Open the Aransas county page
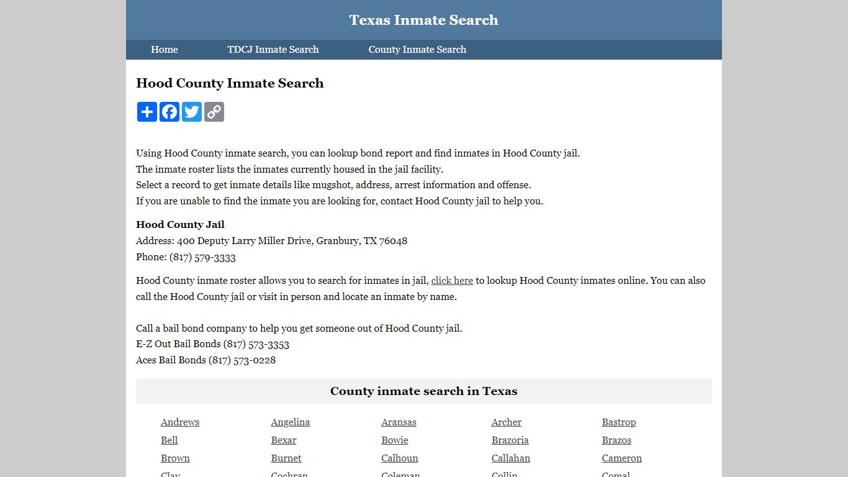 pos(398,422)
